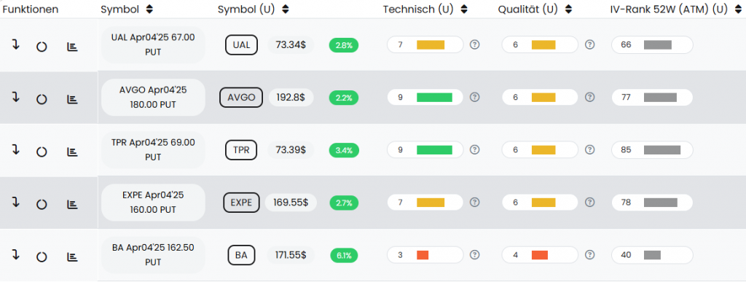Click the circular refresh icon in the AVGO row
Image resolution: width=746 pixels, height=282 pixels.
[x=42, y=99]
